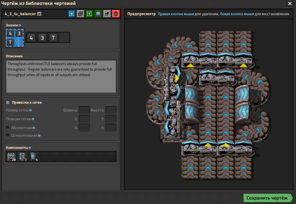Click the Позиция сетки X field
Image resolution: width=296 pixels, height=204 pixels.
[x=84, y=119]
